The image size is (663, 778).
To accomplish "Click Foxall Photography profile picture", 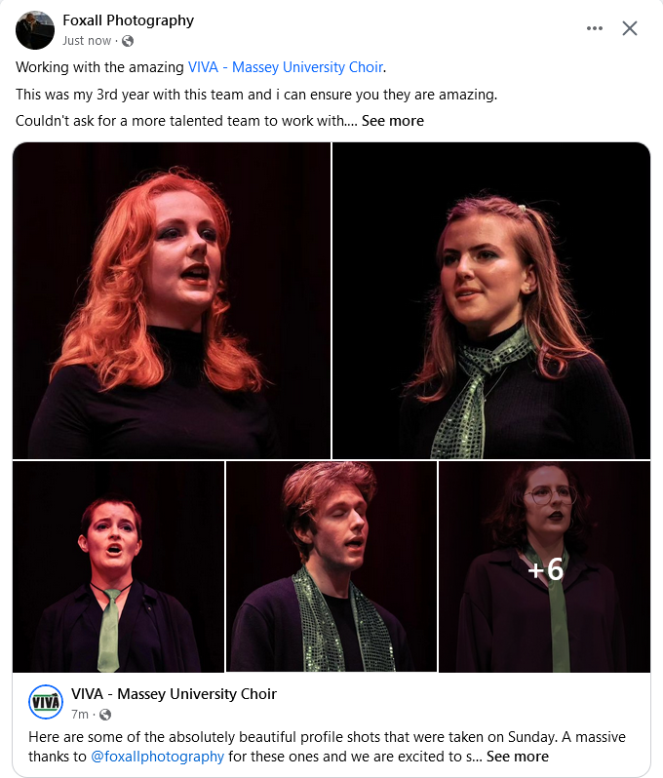I will 35,30.
